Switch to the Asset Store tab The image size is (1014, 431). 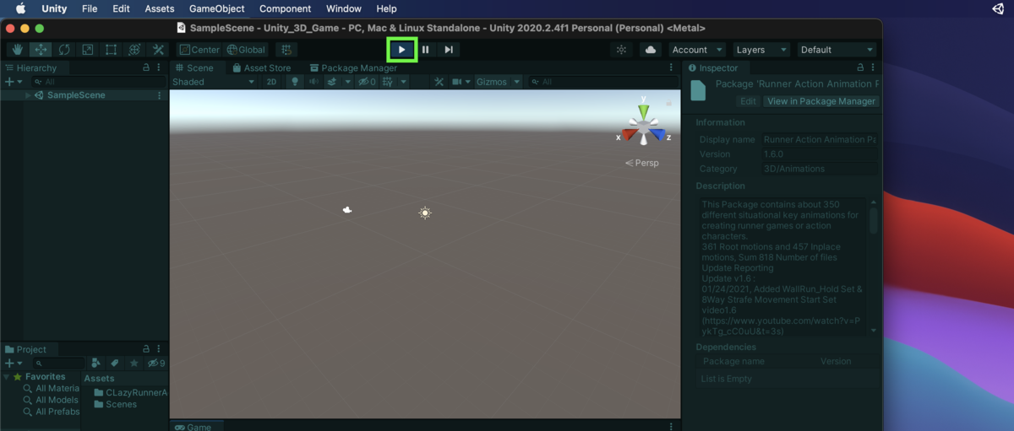click(x=262, y=68)
